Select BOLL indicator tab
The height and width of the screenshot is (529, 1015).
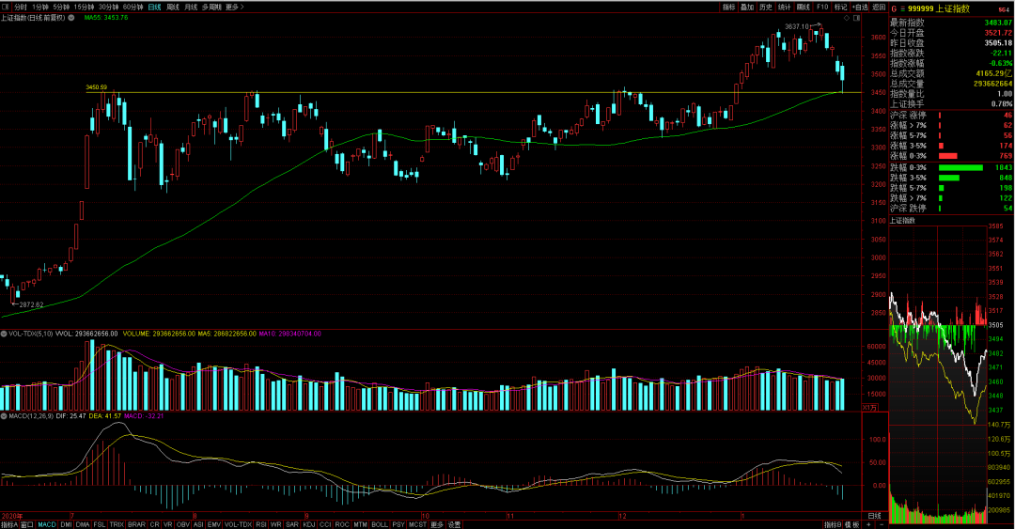380,524
